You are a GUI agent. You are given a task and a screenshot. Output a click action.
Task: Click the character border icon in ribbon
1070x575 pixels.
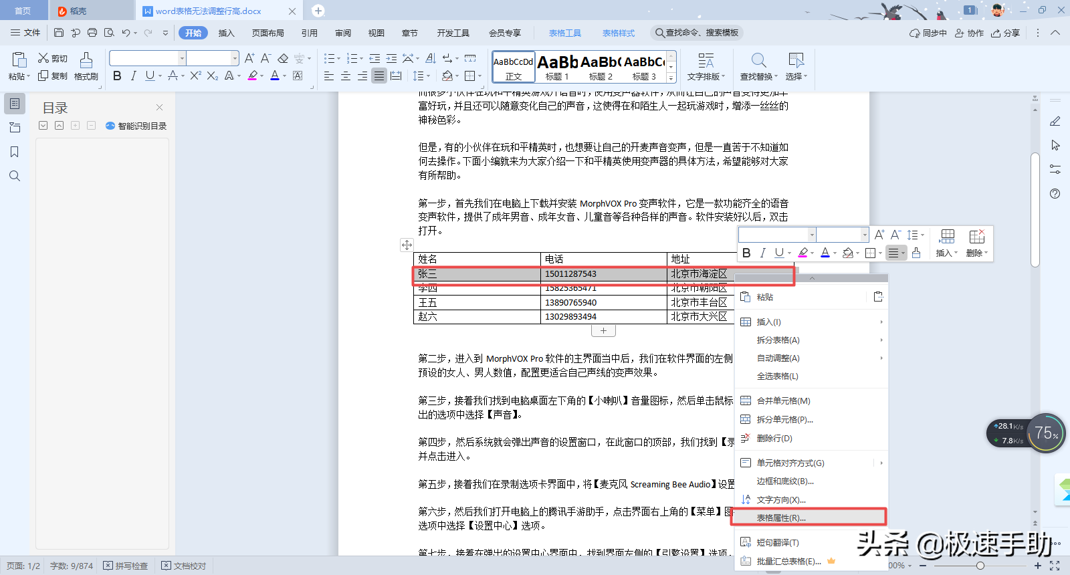tap(298, 76)
